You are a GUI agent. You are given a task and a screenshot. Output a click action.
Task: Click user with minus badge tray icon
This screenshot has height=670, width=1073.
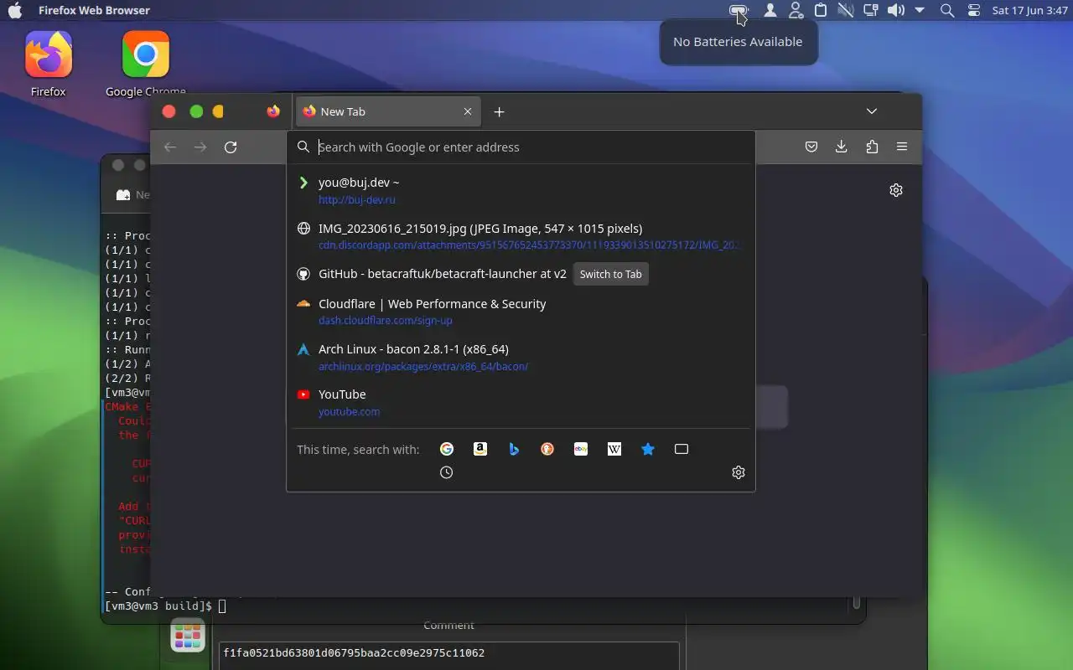point(796,10)
